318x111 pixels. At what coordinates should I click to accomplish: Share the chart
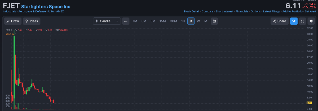280,21
